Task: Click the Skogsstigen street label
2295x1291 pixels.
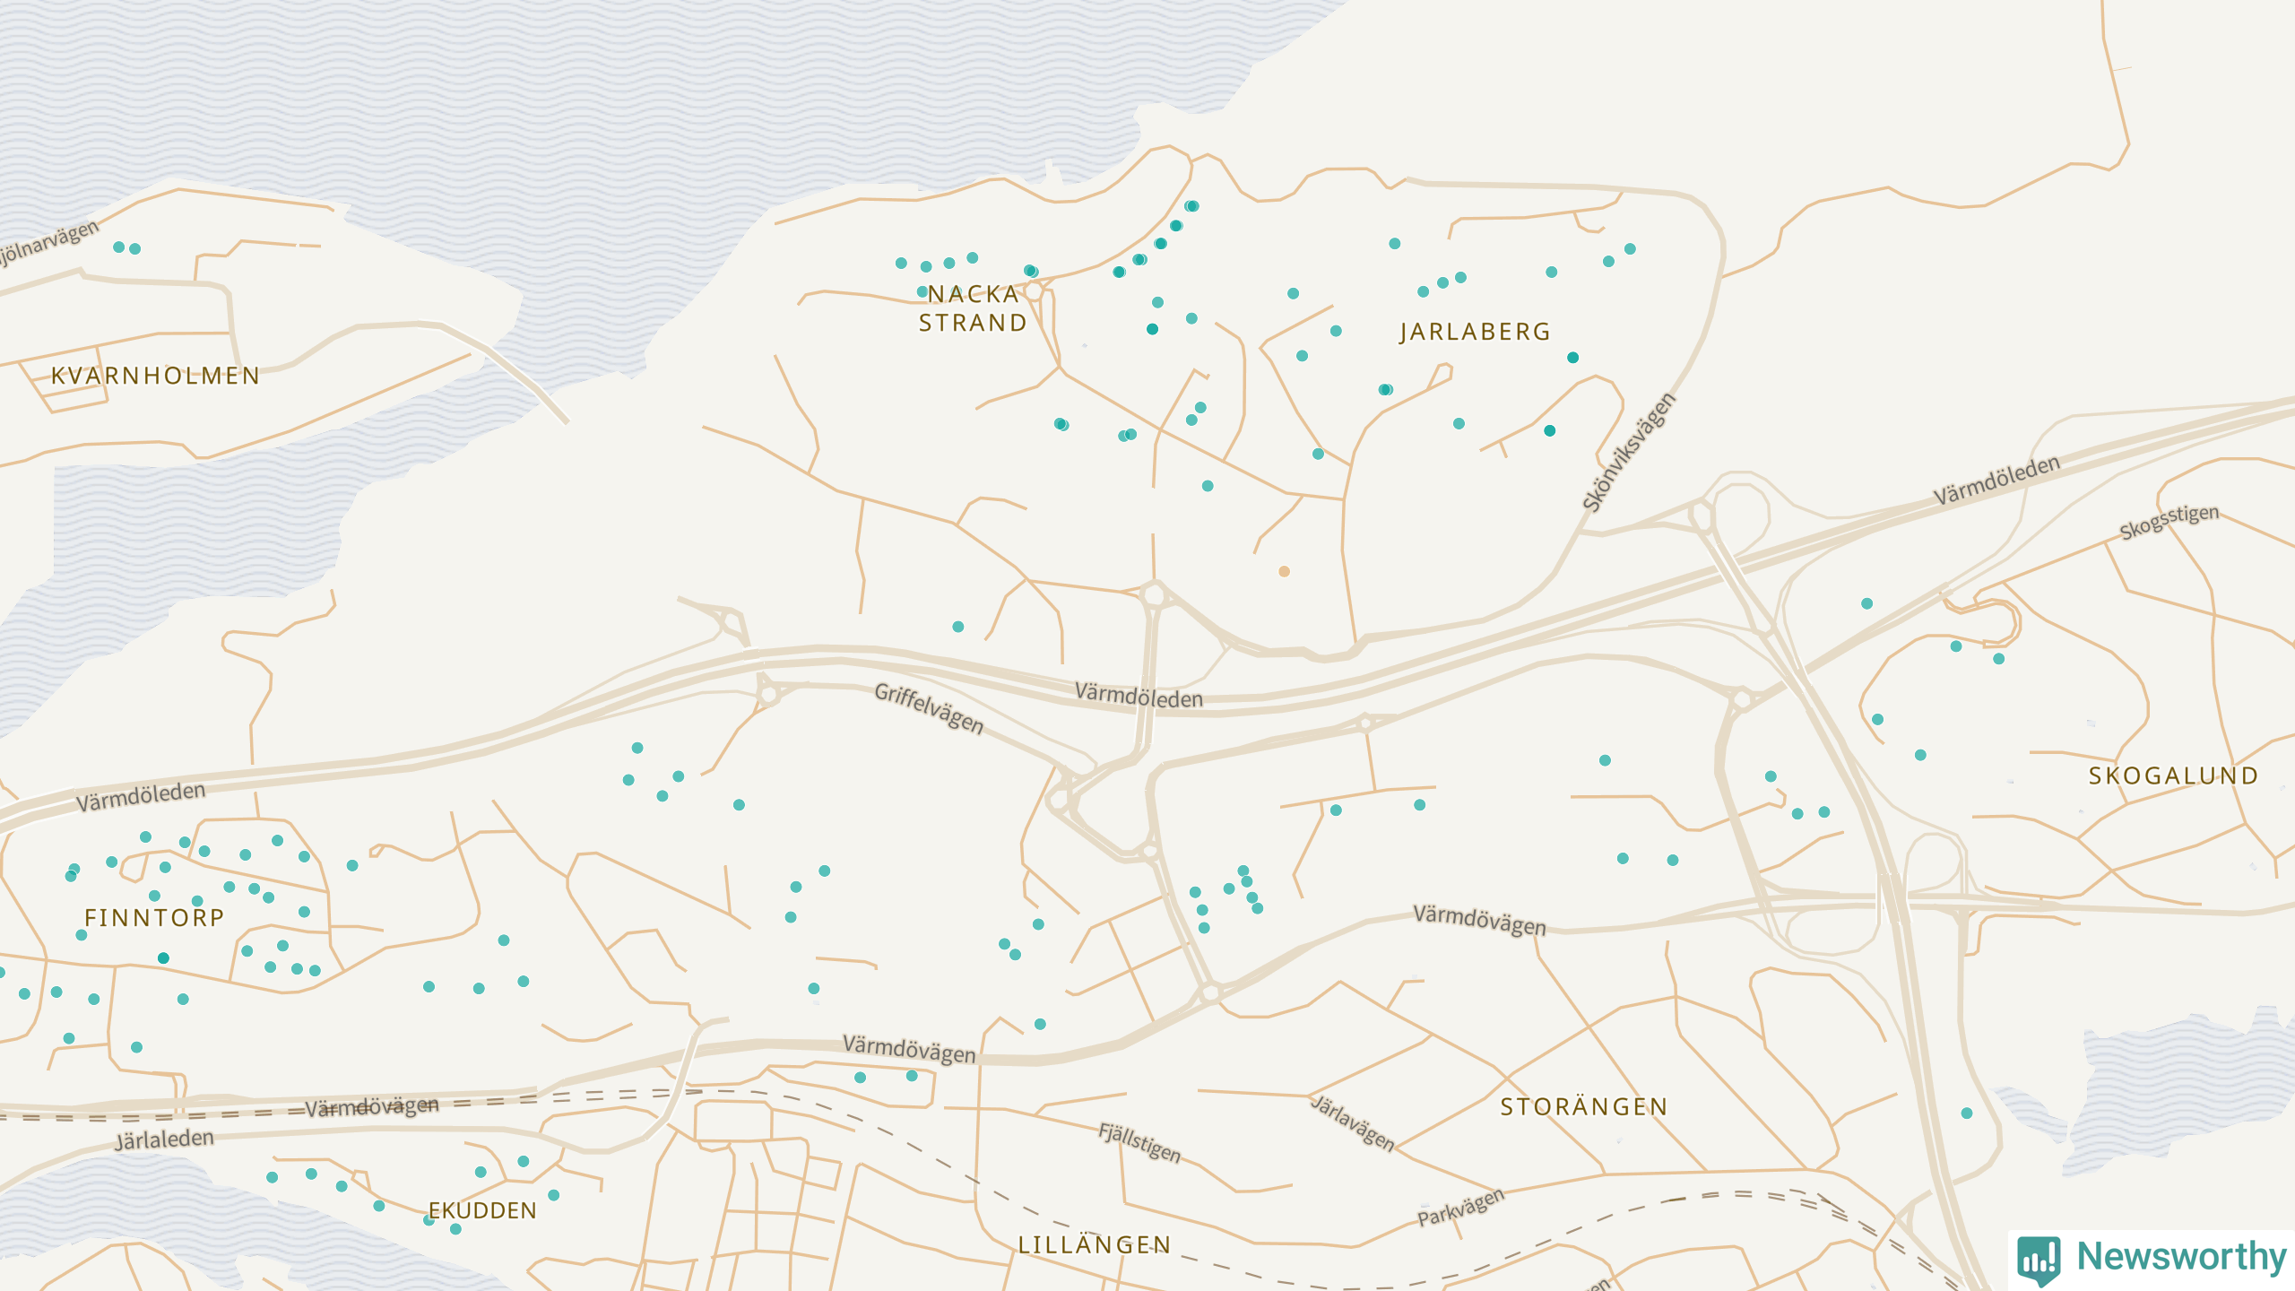Action: [x=2169, y=522]
